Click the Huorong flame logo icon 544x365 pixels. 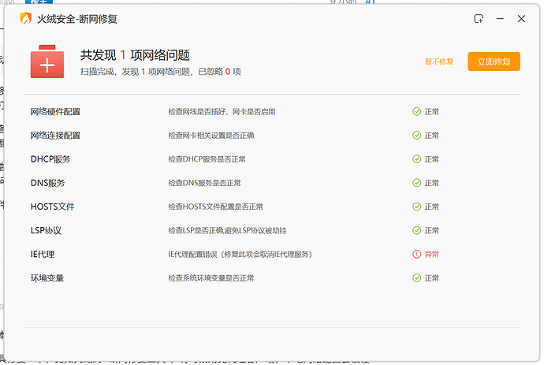tap(26, 19)
